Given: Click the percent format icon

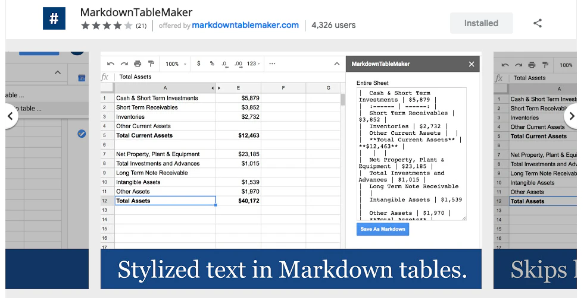Looking at the screenshot, I should (212, 64).
